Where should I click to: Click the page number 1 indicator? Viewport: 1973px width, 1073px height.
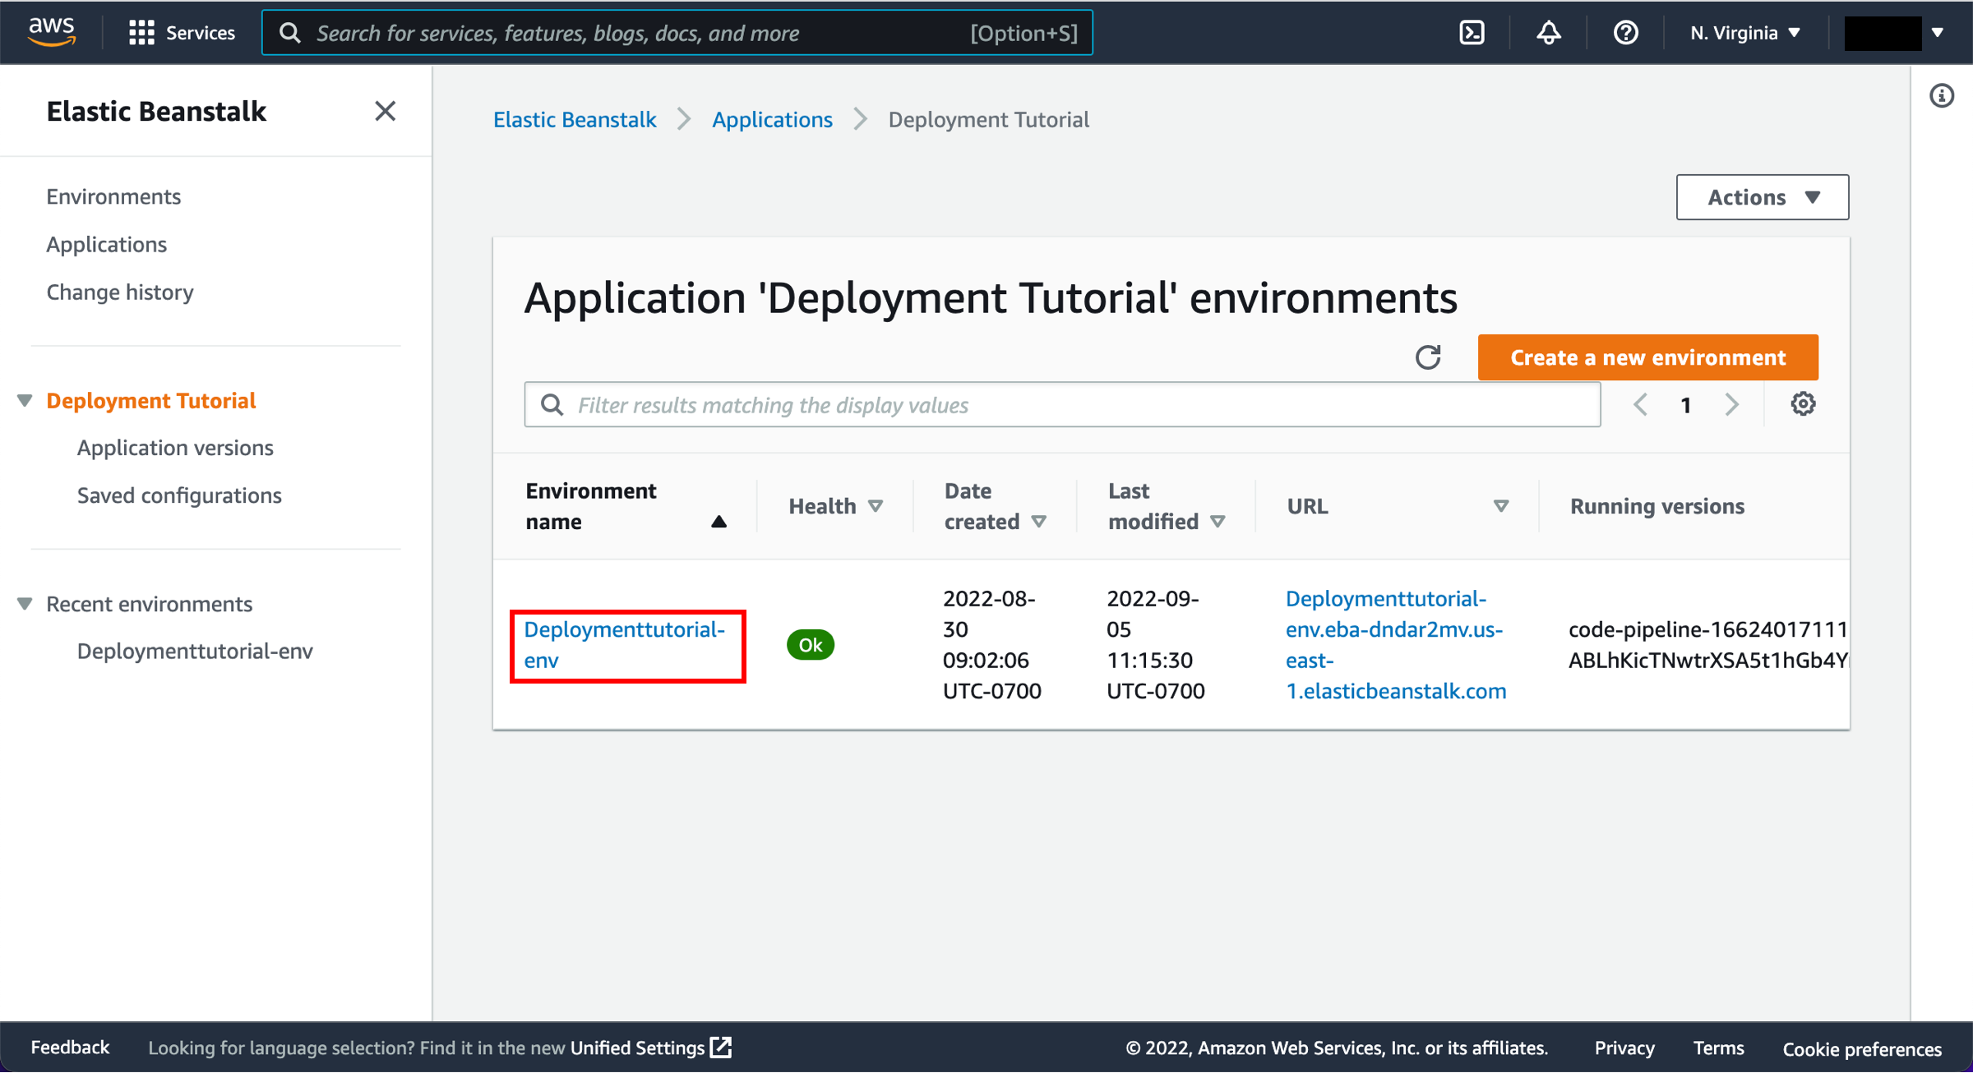[1686, 405]
